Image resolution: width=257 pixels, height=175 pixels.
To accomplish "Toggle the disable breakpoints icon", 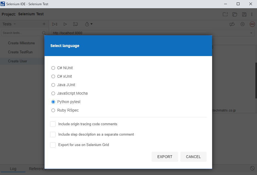I will 232,24.
